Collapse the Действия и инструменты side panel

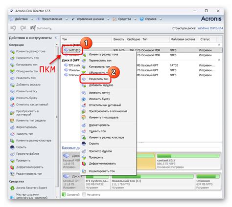(x=56, y=38)
